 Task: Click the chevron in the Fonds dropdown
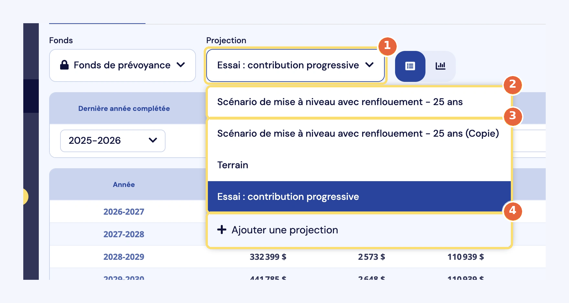(x=181, y=65)
